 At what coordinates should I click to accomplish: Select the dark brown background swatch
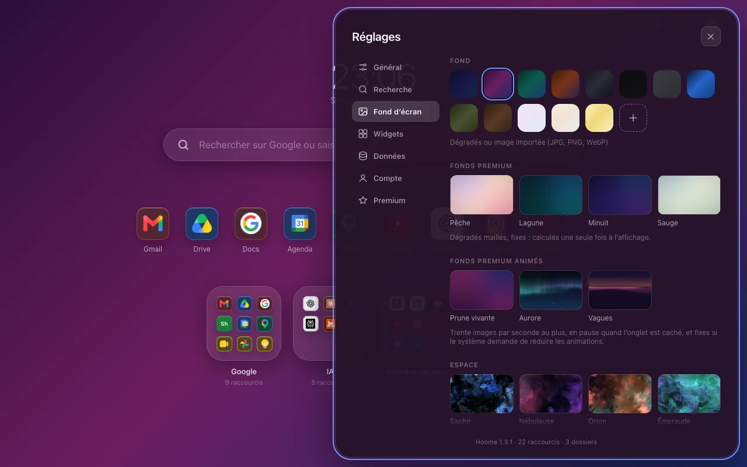tap(498, 118)
